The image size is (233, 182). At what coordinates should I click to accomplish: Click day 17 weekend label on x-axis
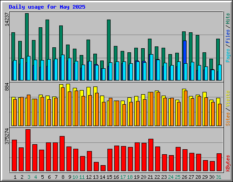123,177
